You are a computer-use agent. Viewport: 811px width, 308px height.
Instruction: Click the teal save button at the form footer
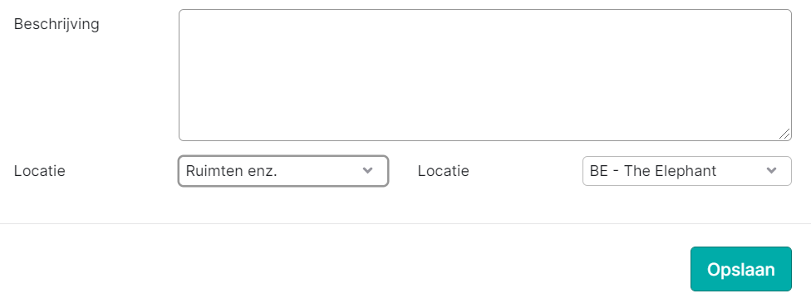(x=740, y=269)
